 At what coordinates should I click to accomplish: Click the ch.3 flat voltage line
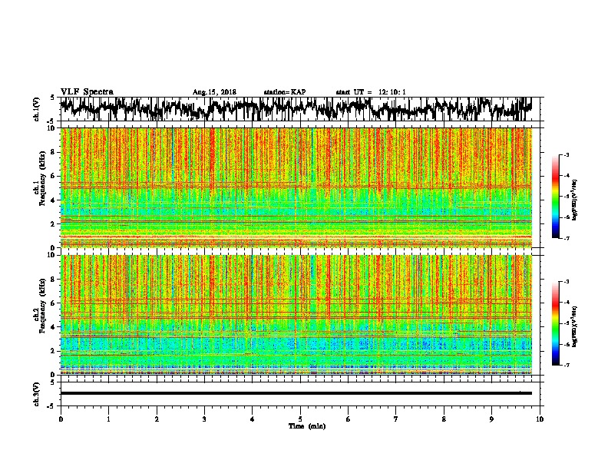tap(296, 393)
